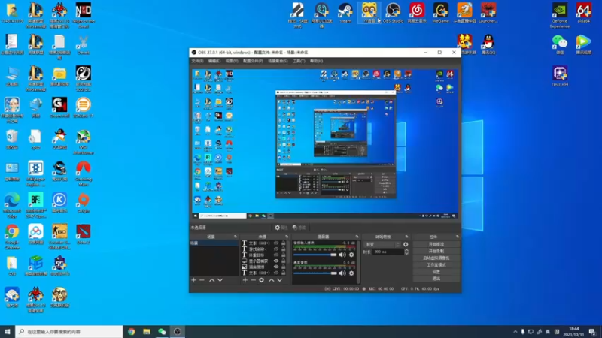The width and height of the screenshot is (602, 338).
Task: Open WeChat from the taskbar
Action: pyautogui.click(x=162, y=332)
